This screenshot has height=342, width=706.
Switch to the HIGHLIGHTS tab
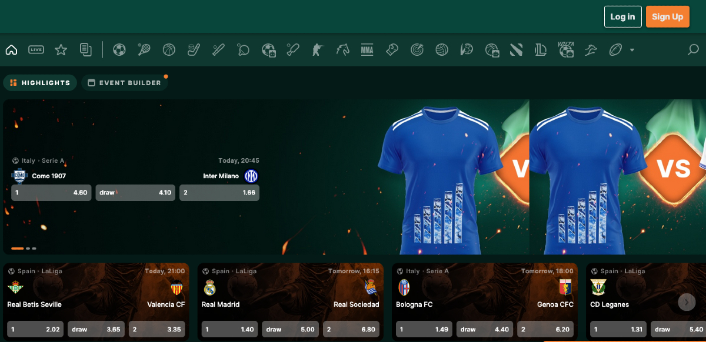click(x=40, y=83)
